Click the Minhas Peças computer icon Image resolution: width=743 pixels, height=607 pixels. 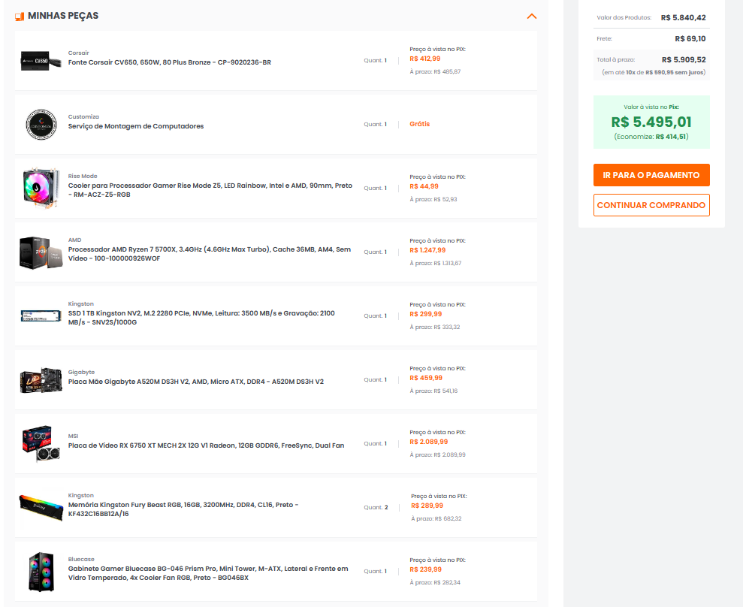click(20, 17)
